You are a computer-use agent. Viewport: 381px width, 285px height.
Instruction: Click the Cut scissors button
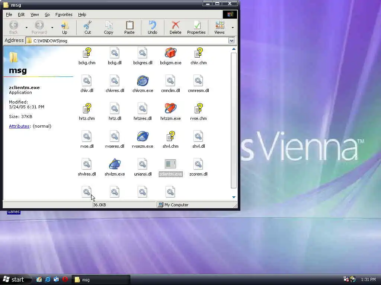(87, 27)
